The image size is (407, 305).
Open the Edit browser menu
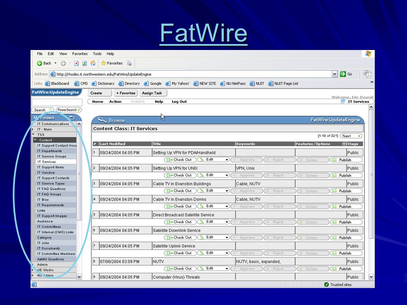51,54
